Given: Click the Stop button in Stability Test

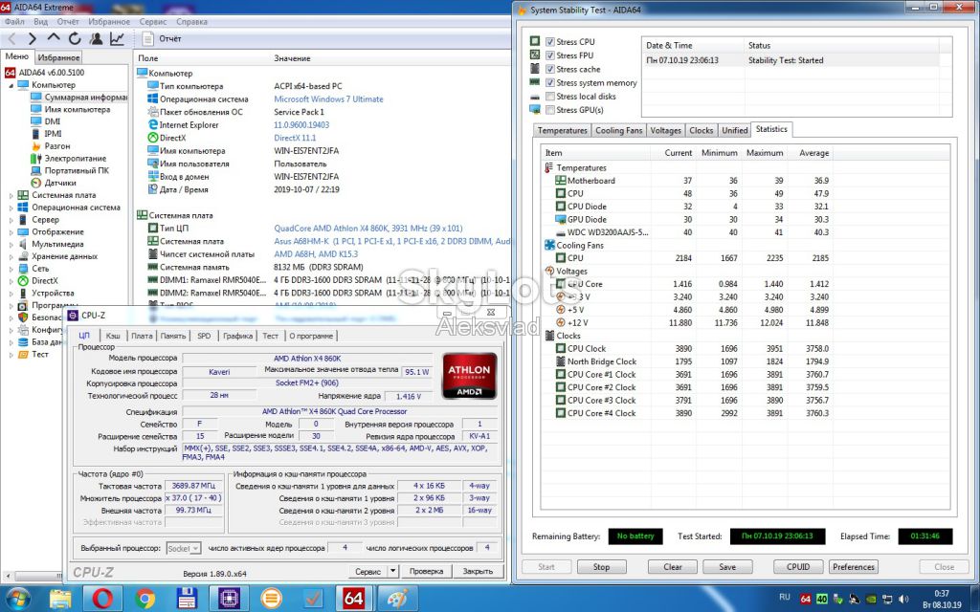Looking at the screenshot, I should point(601,567).
